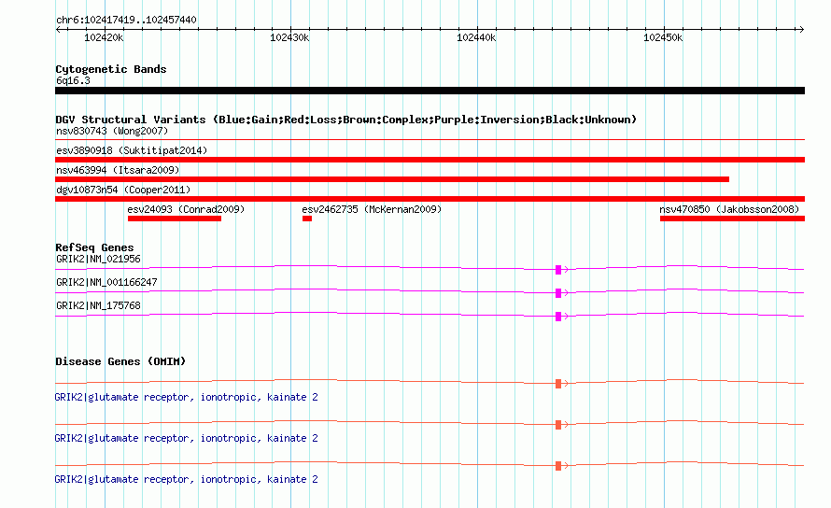Viewport: 831px width, 508px height.
Task: Open variant esv2462735 (McKernan2009) label
Action: coord(372,209)
